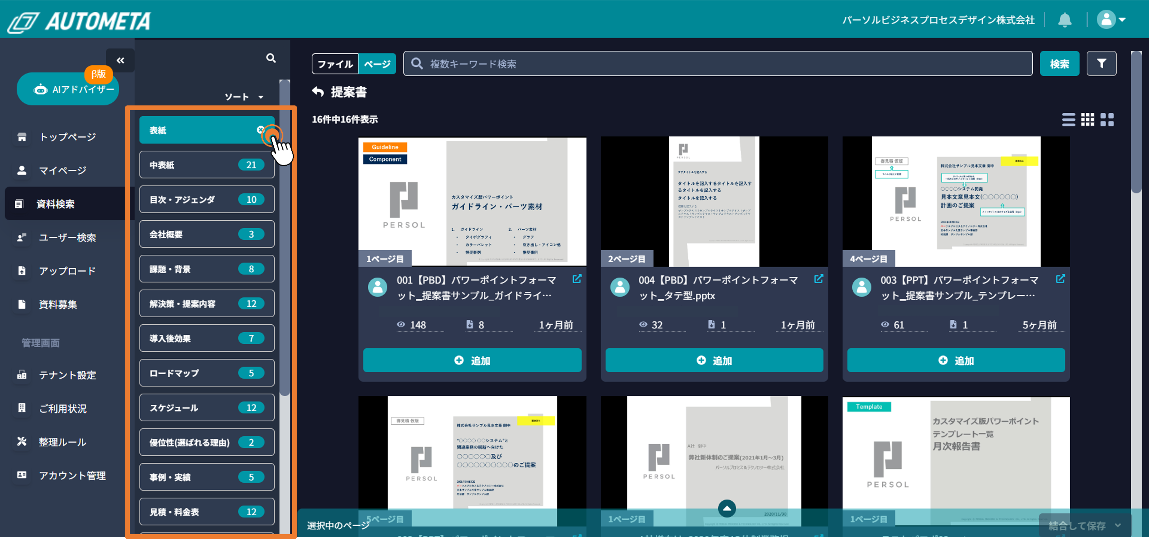Click user avatar on 001【PBD】card

pyautogui.click(x=378, y=287)
